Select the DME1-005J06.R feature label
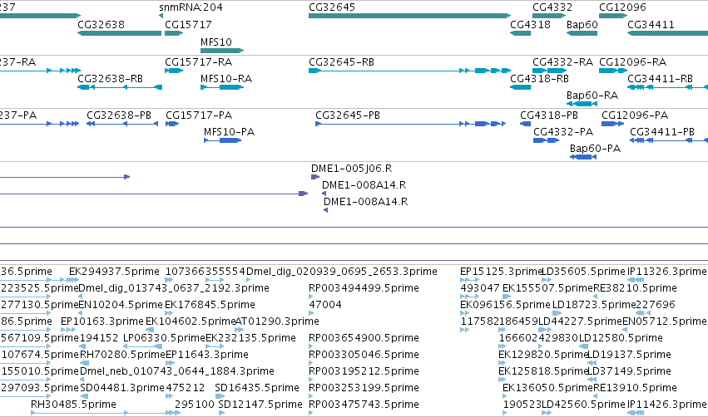The image size is (708, 417). (x=351, y=168)
